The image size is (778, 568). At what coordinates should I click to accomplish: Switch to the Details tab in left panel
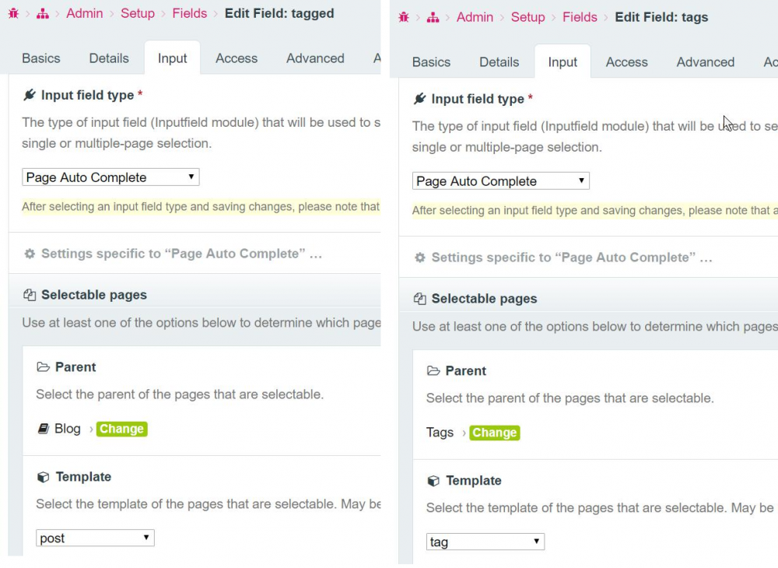pyautogui.click(x=109, y=58)
